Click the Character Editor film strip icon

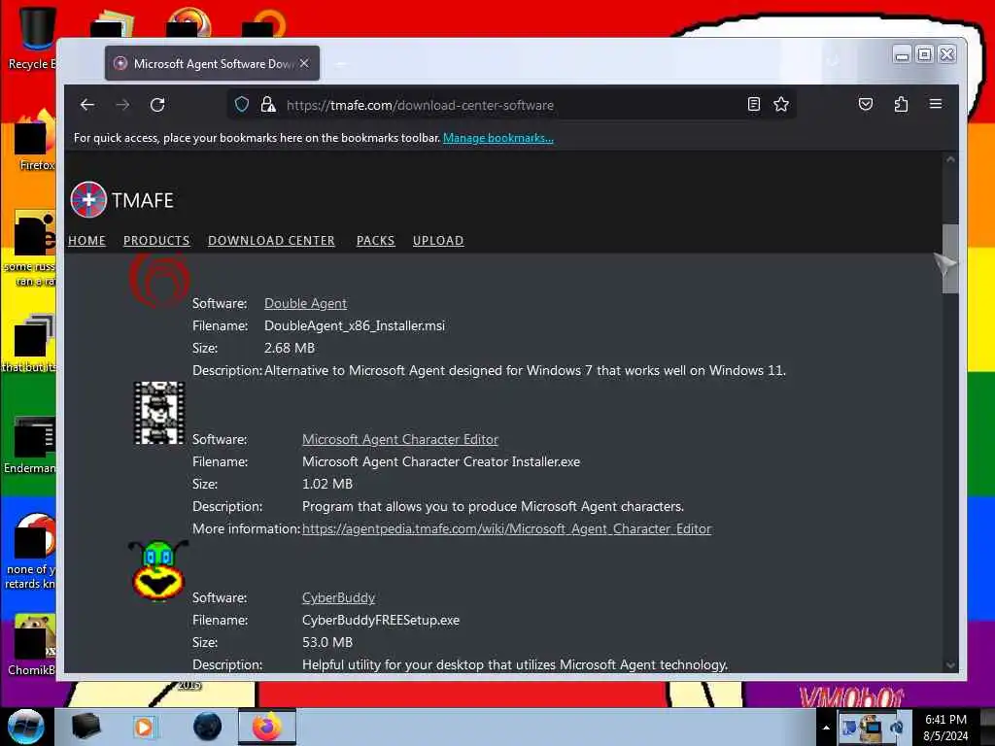pyautogui.click(x=159, y=413)
